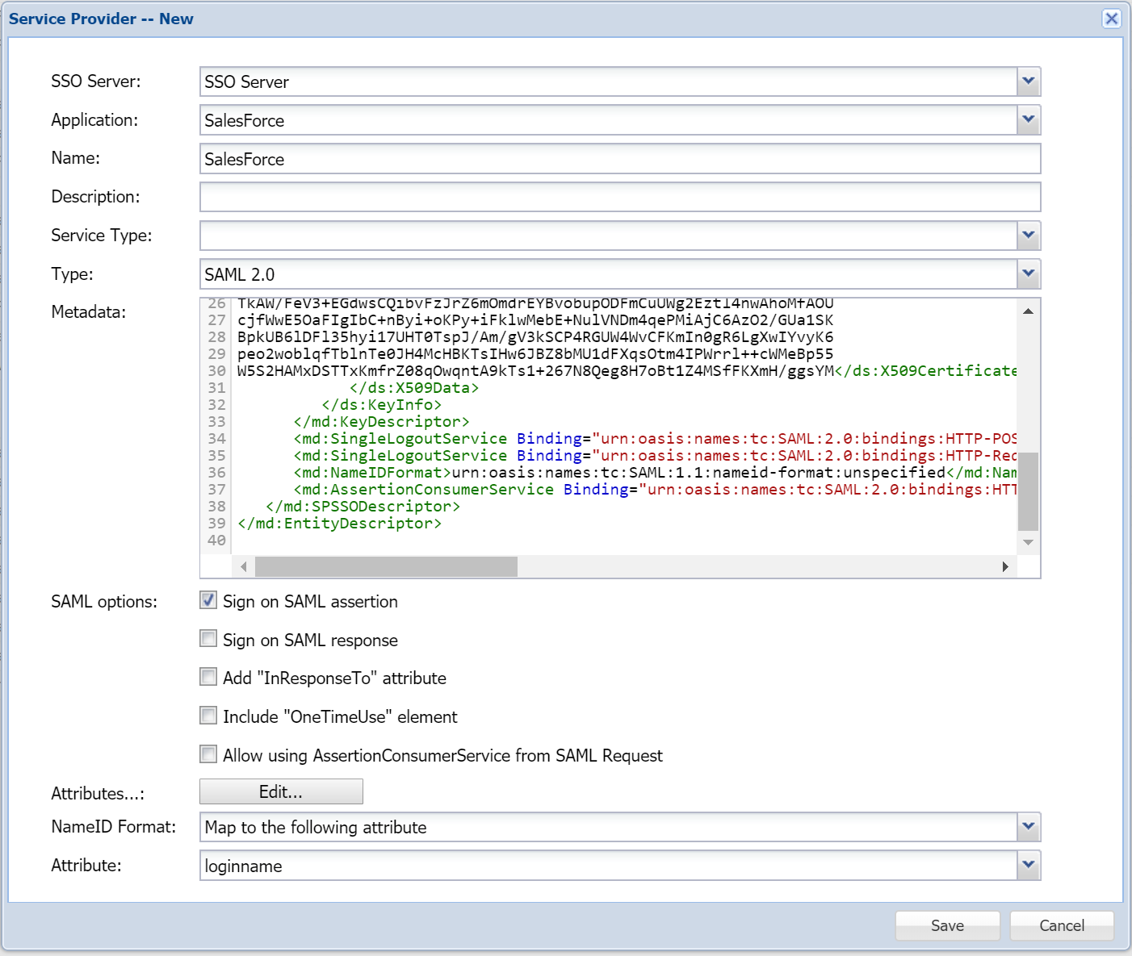Image resolution: width=1132 pixels, height=956 pixels.
Task: Uncheck Sign on SAML assertion
Action: click(208, 600)
